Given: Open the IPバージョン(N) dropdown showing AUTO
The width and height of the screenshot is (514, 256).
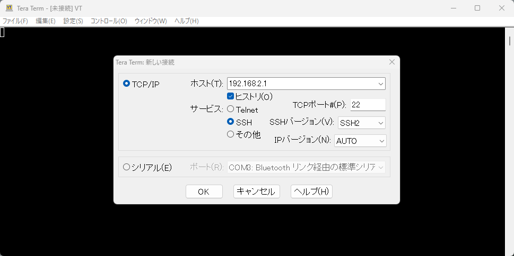Looking at the screenshot, I should [x=360, y=141].
